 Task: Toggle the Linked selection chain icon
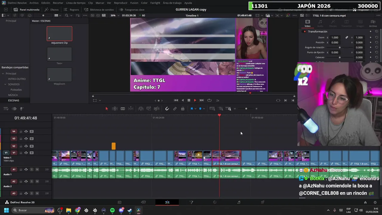point(175,109)
